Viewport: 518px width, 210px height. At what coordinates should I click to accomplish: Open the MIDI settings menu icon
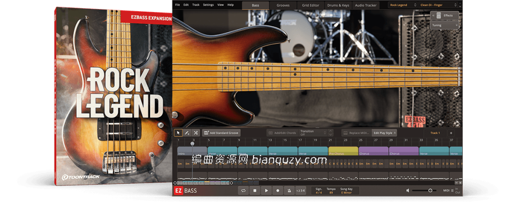pyautogui.click(x=452, y=190)
